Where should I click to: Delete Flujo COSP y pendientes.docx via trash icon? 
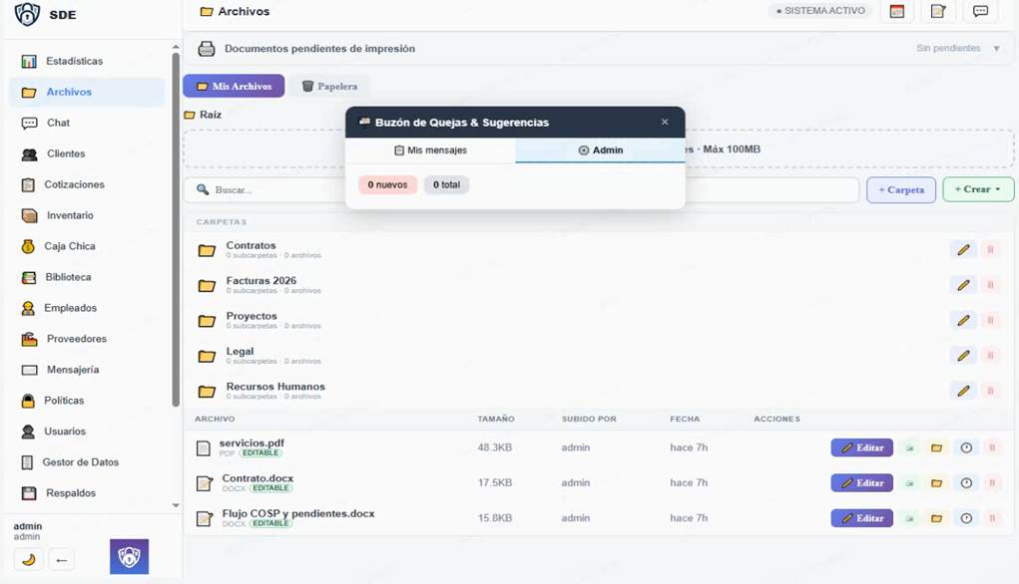(990, 518)
